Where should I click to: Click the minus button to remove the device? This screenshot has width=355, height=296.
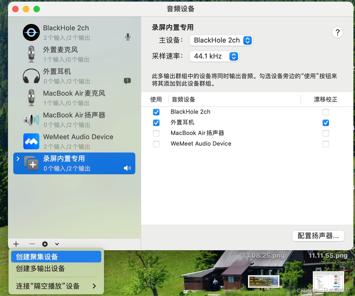coord(32,244)
